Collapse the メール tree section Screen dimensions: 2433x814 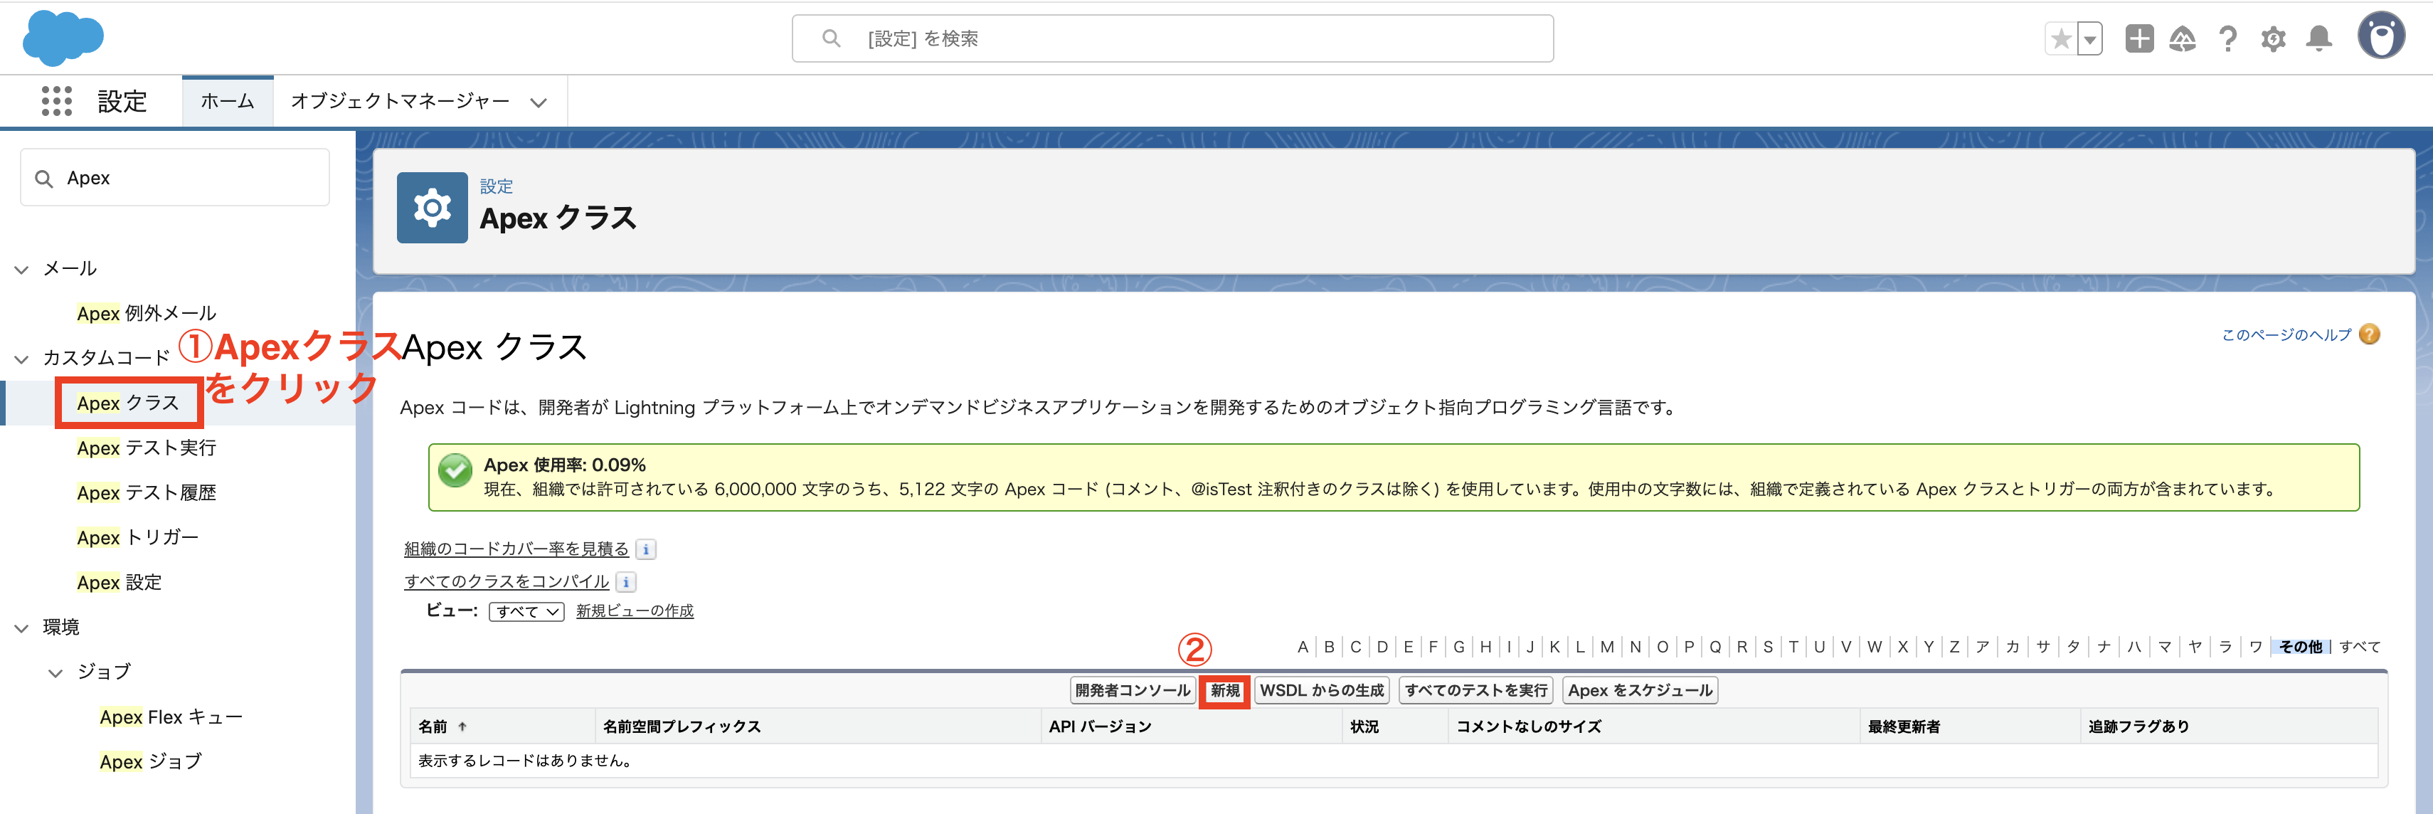22,269
